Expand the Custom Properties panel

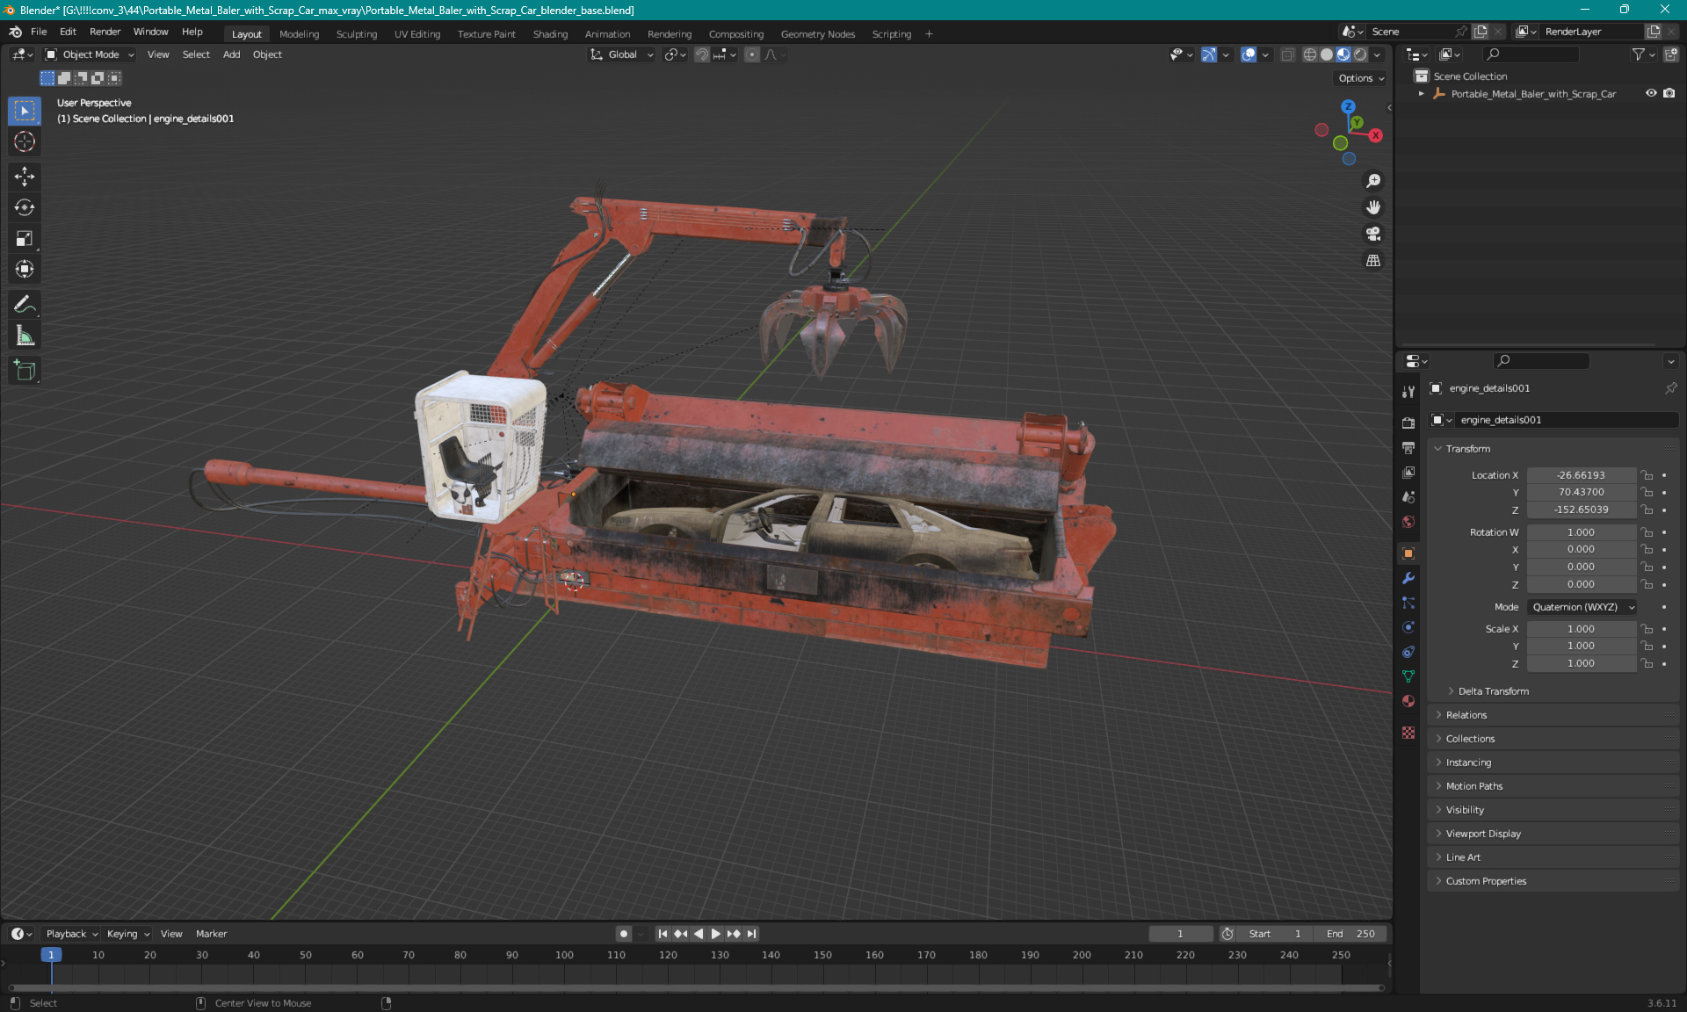(1485, 881)
